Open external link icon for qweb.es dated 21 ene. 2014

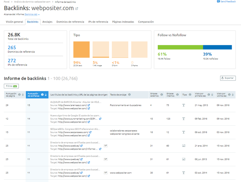(x=82, y=146)
